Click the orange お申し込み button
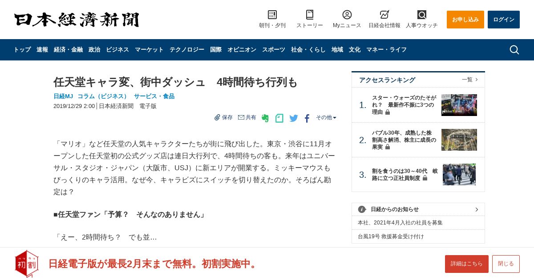 coord(465,20)
